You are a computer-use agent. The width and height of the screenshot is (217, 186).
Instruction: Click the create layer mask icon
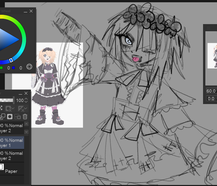point(10,116)
